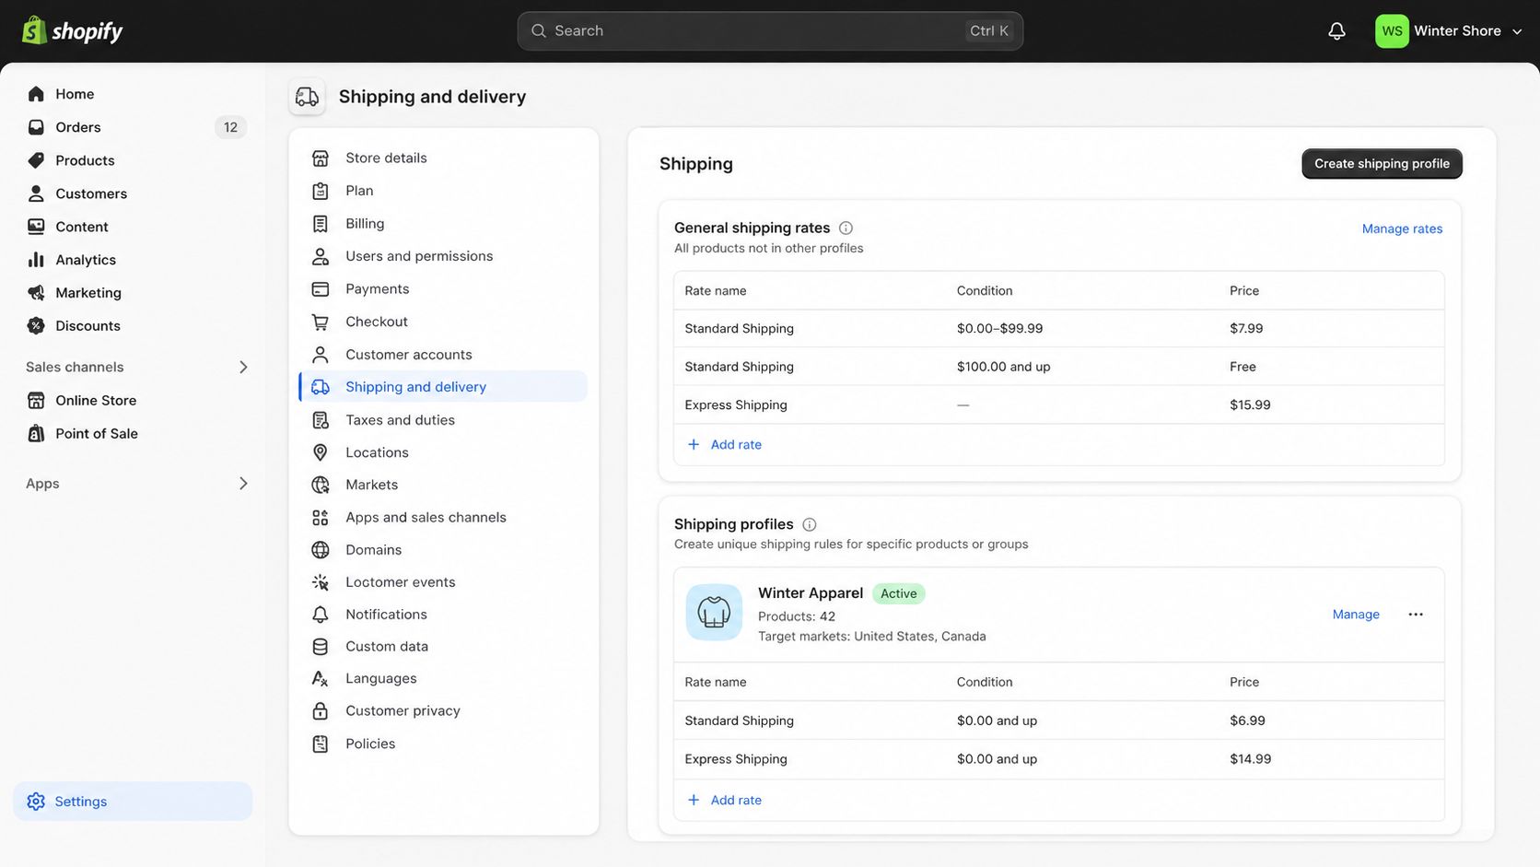Screen dimensions: 1540x867
Task: Click the Orders count badge 12
Action: [x=230, y=127]
